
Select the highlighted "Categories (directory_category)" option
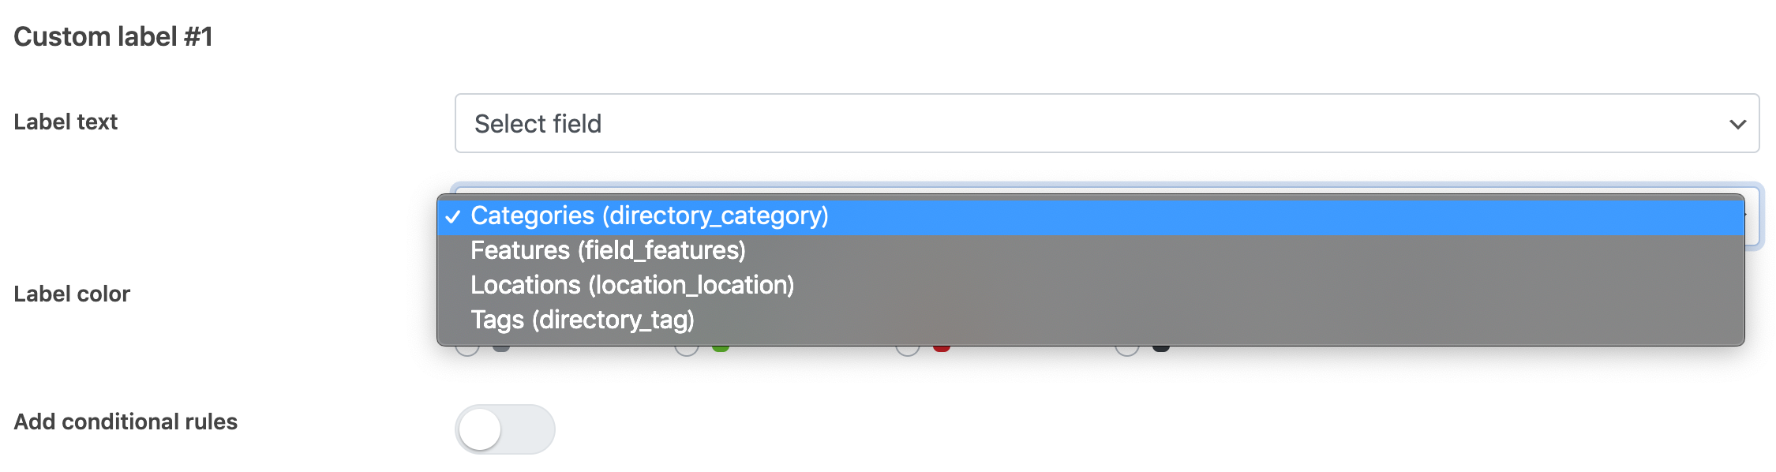click(x=649, y=216)
